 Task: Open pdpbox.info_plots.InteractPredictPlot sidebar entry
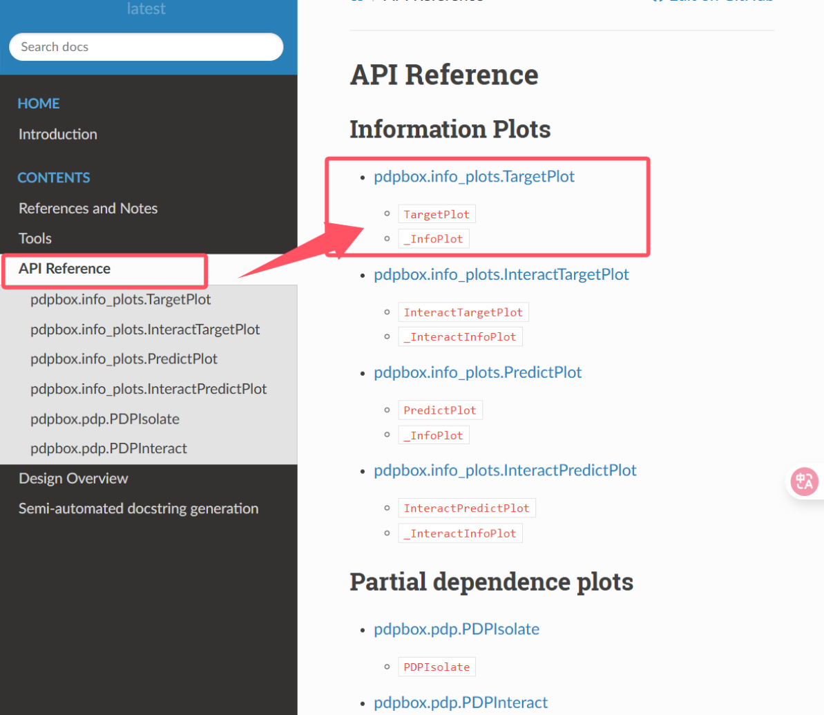[x=148, y=389]
